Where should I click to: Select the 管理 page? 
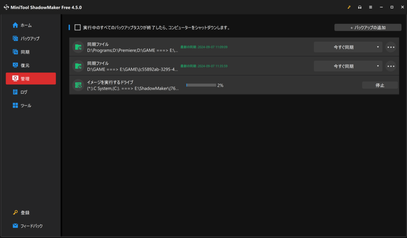31,79
